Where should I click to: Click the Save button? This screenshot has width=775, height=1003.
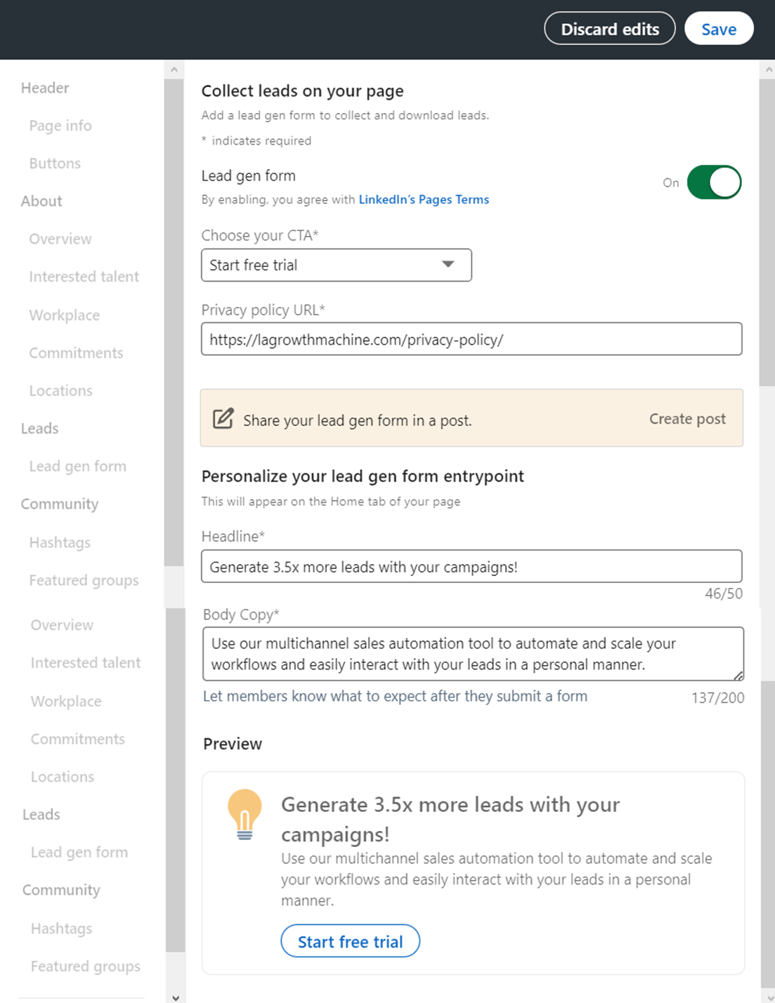point(718,29)
